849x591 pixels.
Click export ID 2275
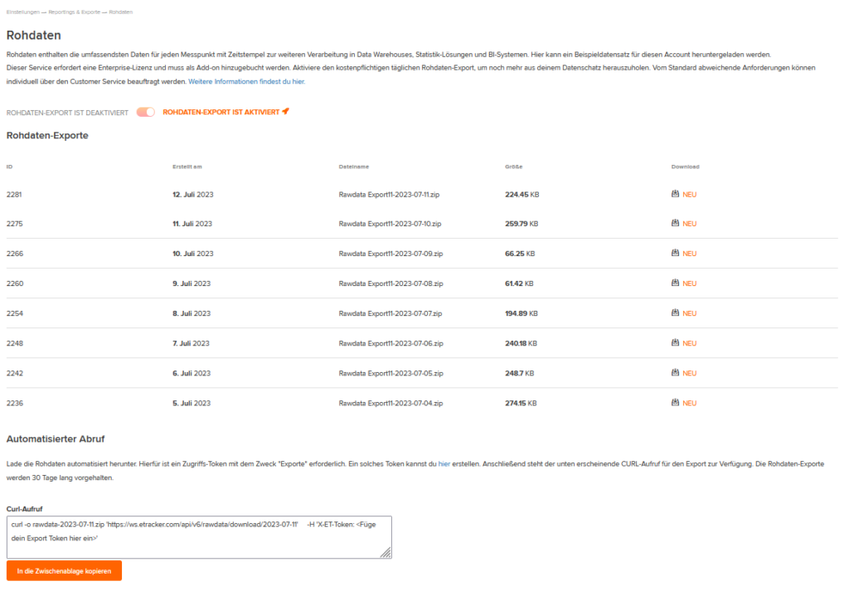15,224
